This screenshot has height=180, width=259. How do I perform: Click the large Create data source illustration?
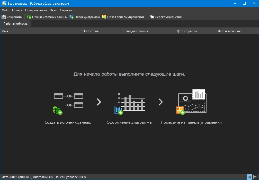[x=68, y=104]
